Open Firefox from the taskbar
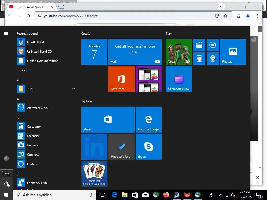This screenshot has height=200, width=267. [166, 195]
